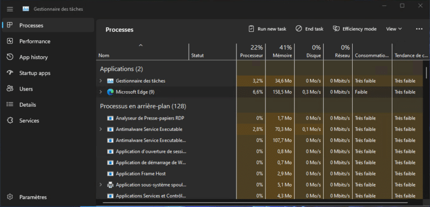Click the Gestionnaire des tâches process icon
This screenshot has height=207, width=430.
click(110, 81)
